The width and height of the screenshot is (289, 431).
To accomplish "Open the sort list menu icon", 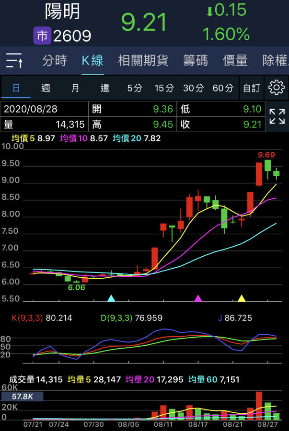I will click(x=15, y=61).
